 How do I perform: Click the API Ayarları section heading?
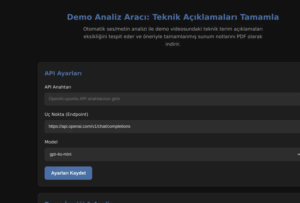(63, 73)
